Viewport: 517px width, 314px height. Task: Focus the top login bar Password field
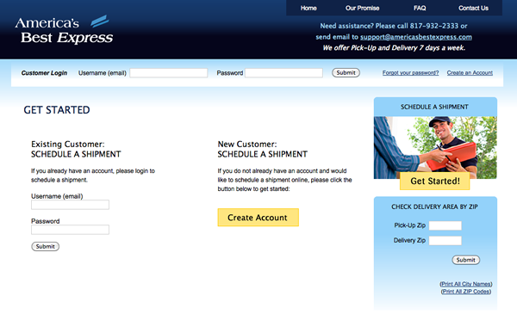click(x=283, y=73)
